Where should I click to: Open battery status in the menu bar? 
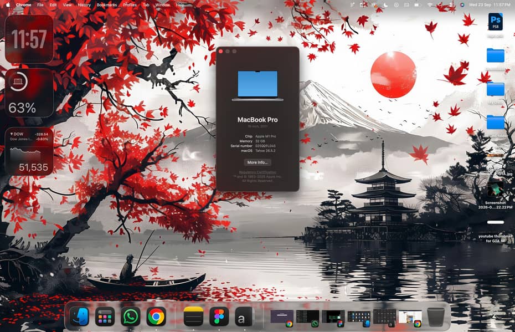[x=417, y=5]
